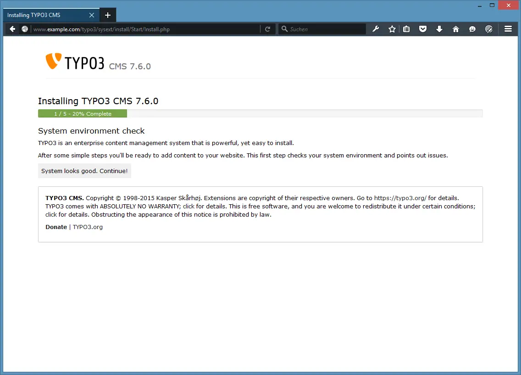This screenshot has width=521, height=375.
Task: Open the downloads arrow icon
Action: tap(439, 29)
